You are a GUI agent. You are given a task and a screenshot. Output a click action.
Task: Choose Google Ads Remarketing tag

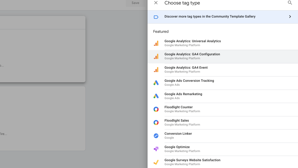223,96
